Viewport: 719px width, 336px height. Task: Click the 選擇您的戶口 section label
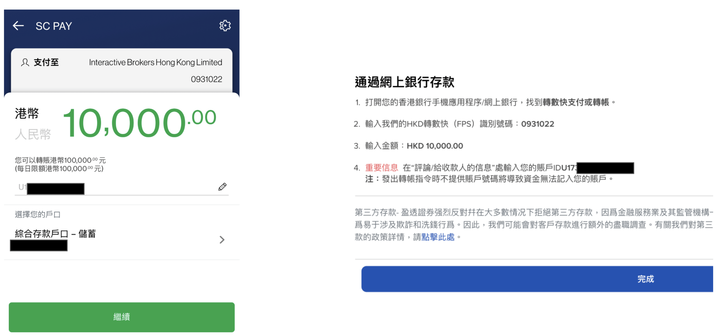[38, 214]
